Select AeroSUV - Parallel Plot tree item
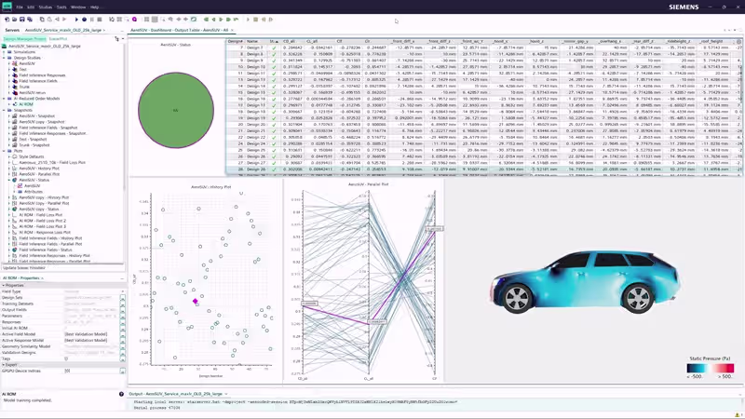The image size is (745, 419). 39,174
